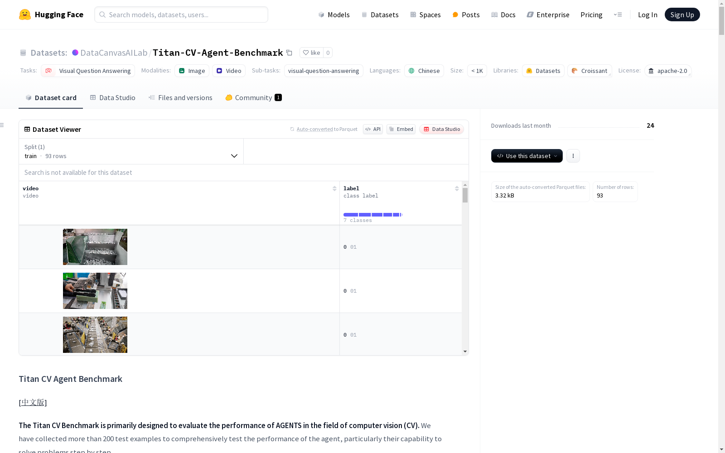Like the dataset with the heart button
This screenshot has width=725, height=453.
(311, 53)
